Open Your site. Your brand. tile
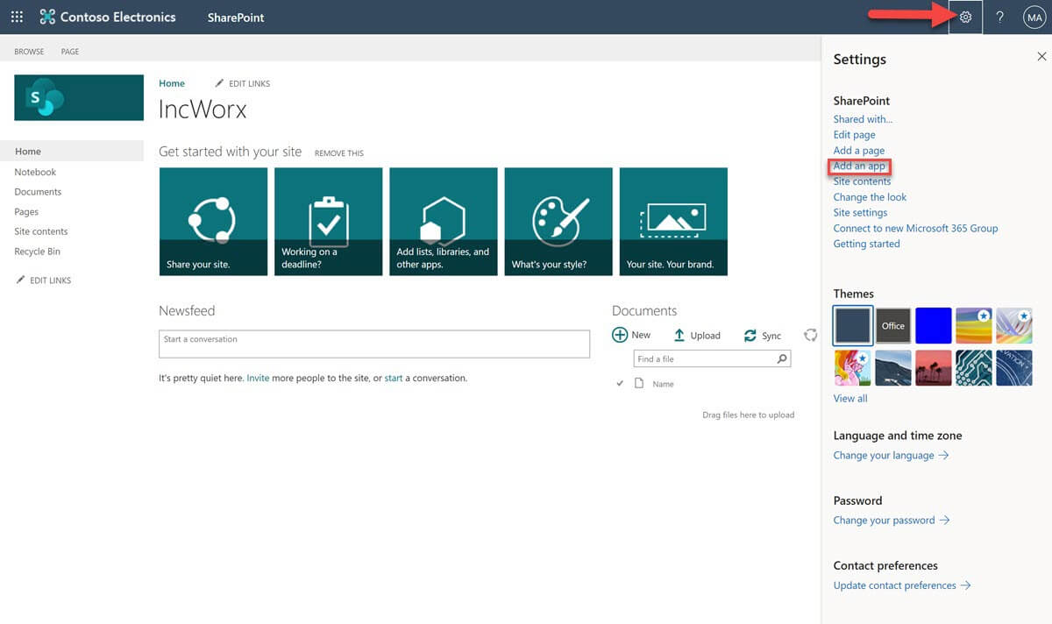 pos(673,222)
